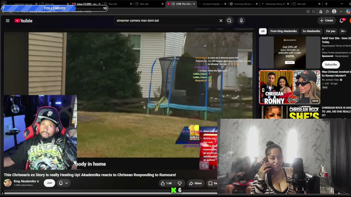Open the tab search dropdown arrow

tap(4, 4)
